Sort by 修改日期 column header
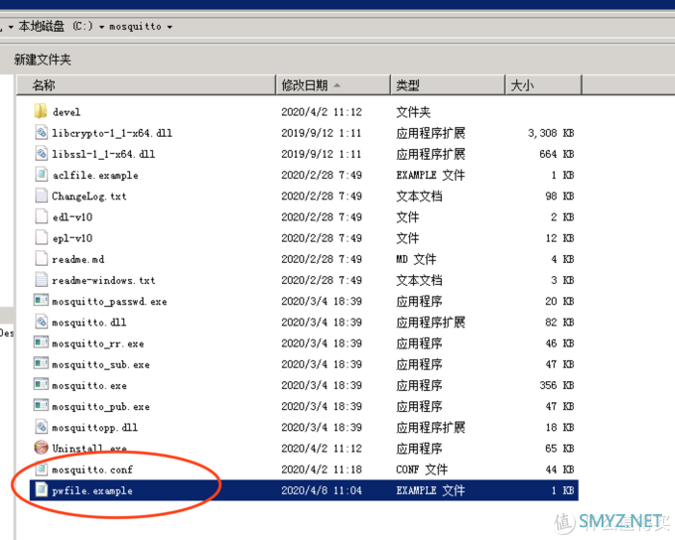This screenshot has height=540, width=675. (333, 84)
